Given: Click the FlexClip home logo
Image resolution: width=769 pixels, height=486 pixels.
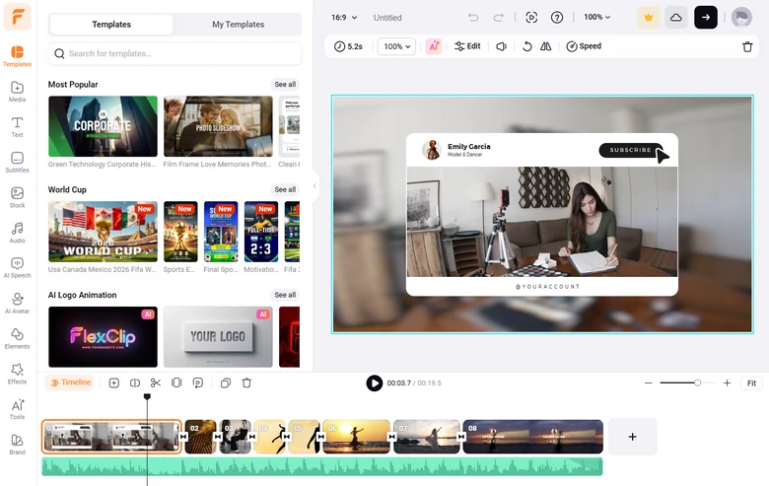Looking at the screenshot, I should pyautogui.click(x=17, y=16).
